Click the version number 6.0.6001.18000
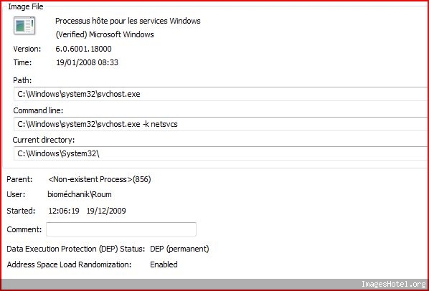Screen dimensions: 429x291 click(x=83, y=49)
